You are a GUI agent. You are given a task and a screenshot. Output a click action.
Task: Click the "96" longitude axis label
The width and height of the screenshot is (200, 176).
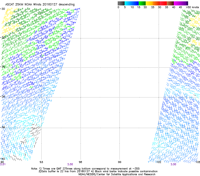[80, 162]
